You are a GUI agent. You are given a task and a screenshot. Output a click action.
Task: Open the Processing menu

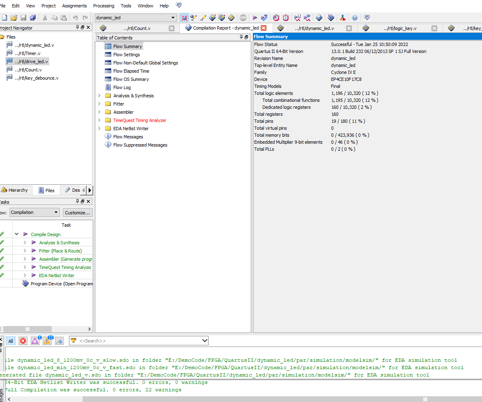click(103, 6)
